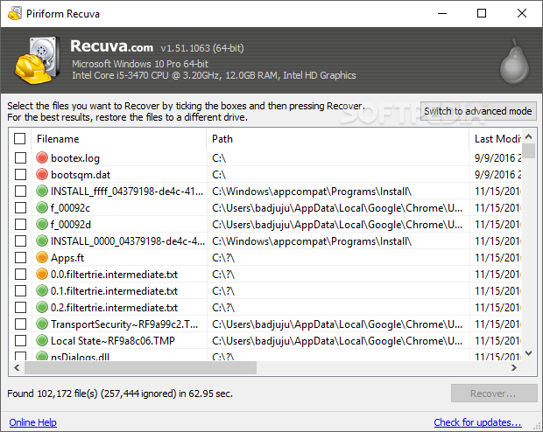This screenshot has width=543, height=432.
Task: Click the horizontal scrollbar thumb
Action: pos(140,367)
